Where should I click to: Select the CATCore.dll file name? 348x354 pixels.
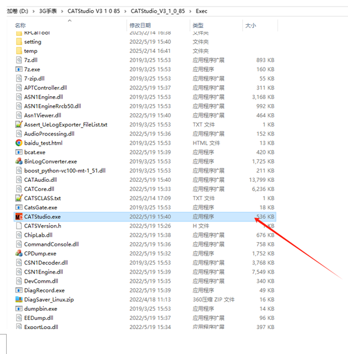coord(39,189)
